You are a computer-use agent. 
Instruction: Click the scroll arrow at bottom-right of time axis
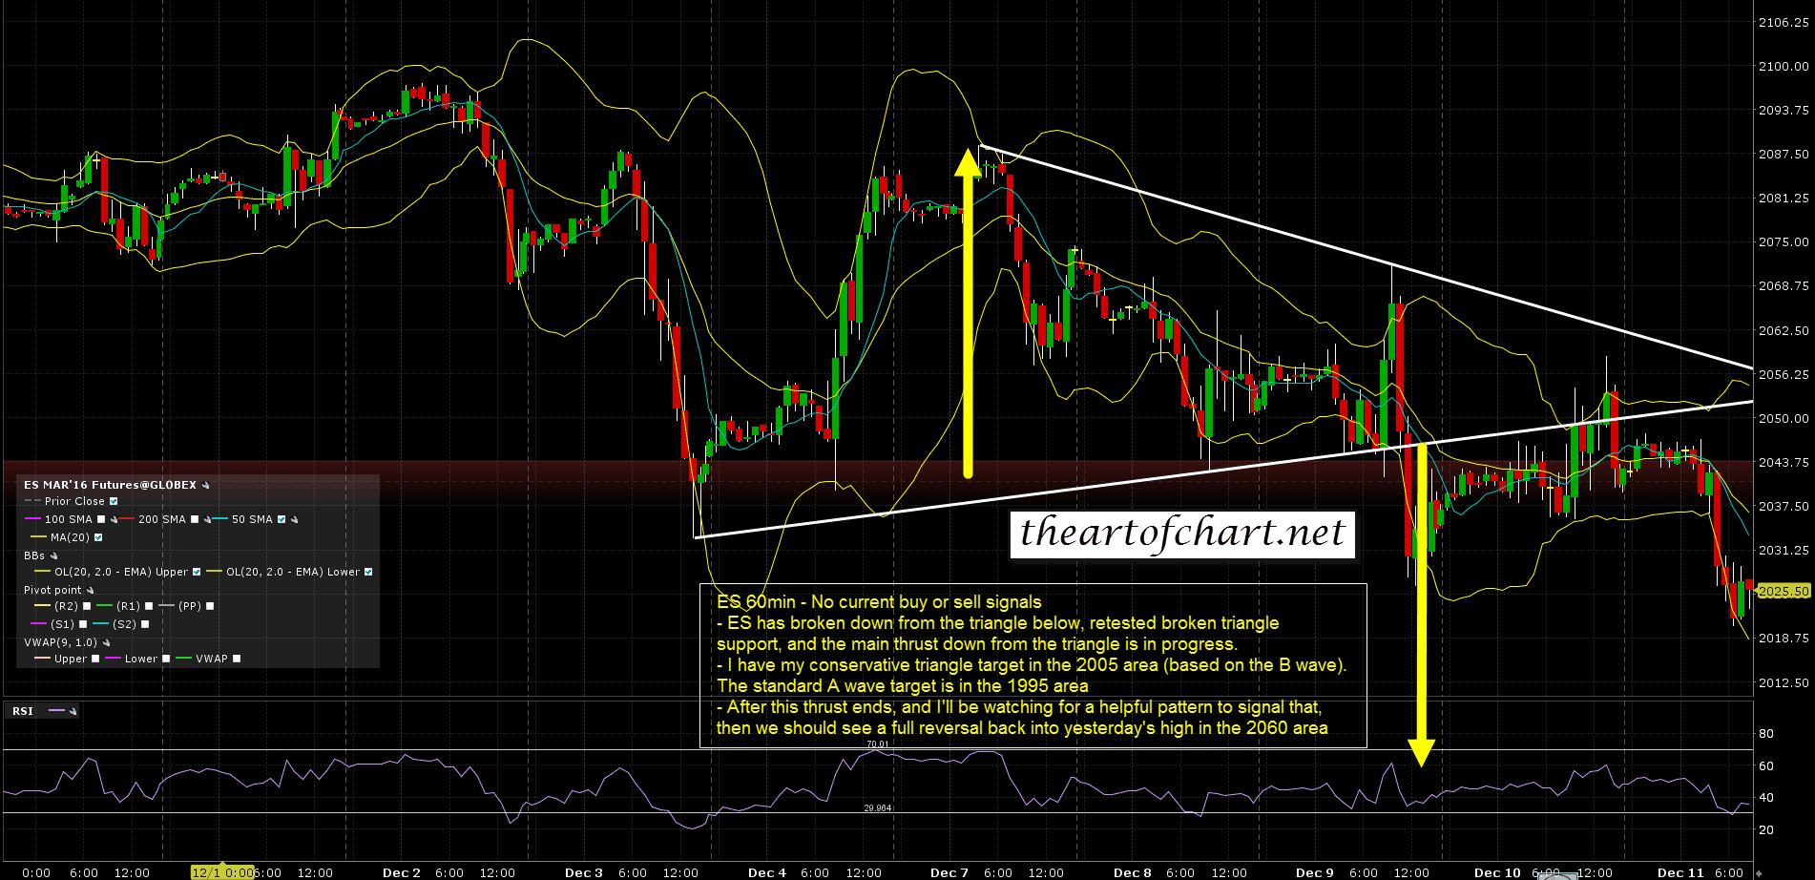1759,873
